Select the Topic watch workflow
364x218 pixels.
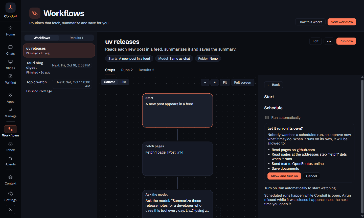click(x=59, y=86)
